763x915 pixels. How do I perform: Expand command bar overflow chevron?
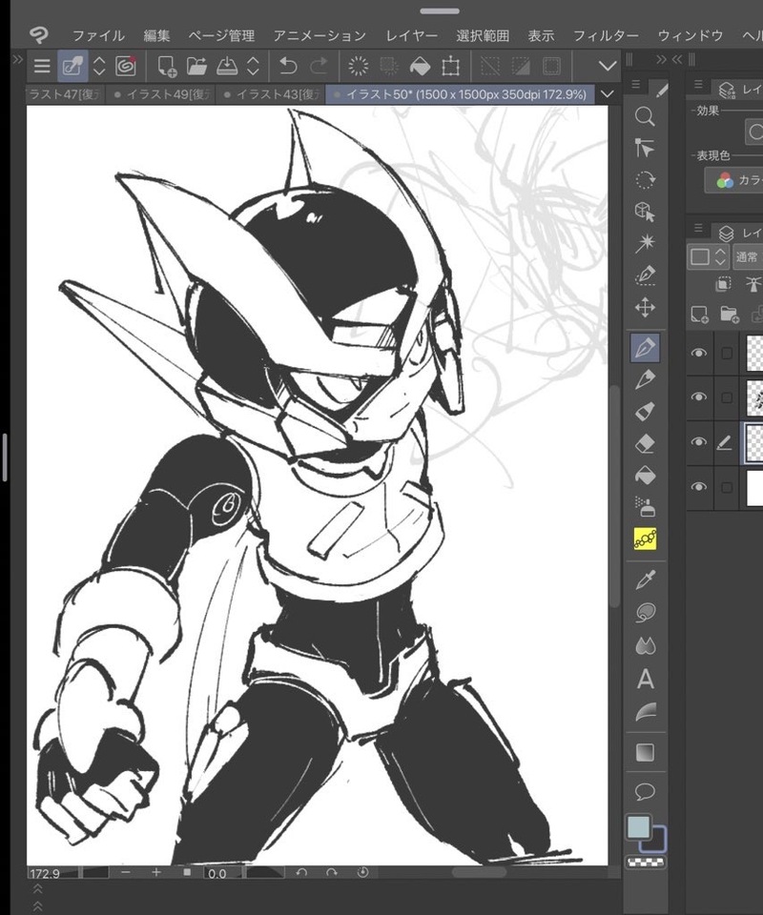[608, 66]
